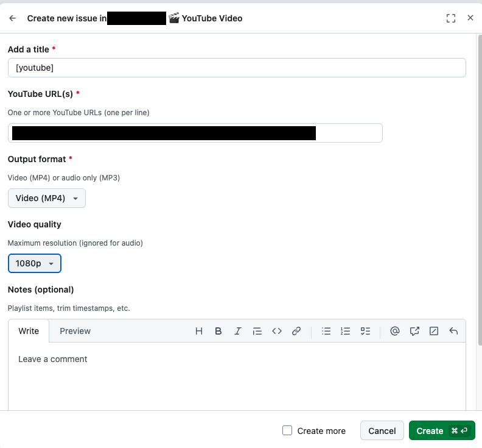482x448 pixels.
Task: Click the 'Notes (optional)' label
Action: [41, 290]
